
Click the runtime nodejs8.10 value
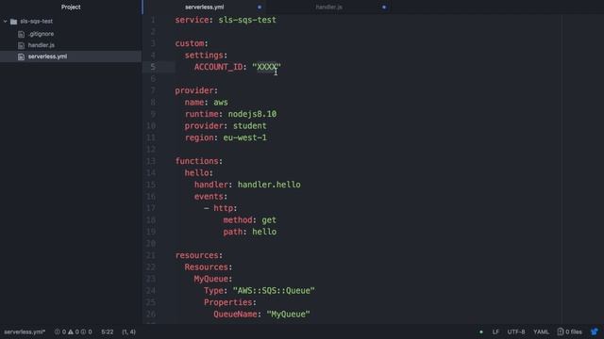(x=252, y=114)
